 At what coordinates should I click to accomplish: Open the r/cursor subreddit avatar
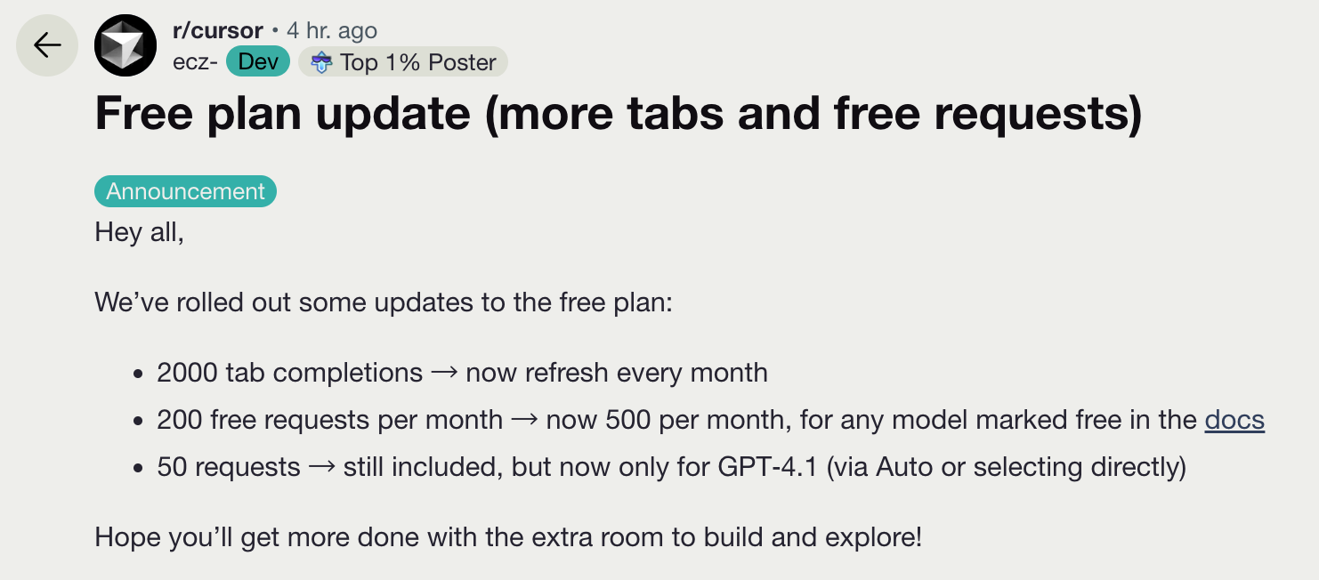(x=125, y=45)
